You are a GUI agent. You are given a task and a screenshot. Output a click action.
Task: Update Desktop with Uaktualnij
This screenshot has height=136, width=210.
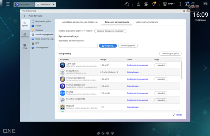(161, 93)
